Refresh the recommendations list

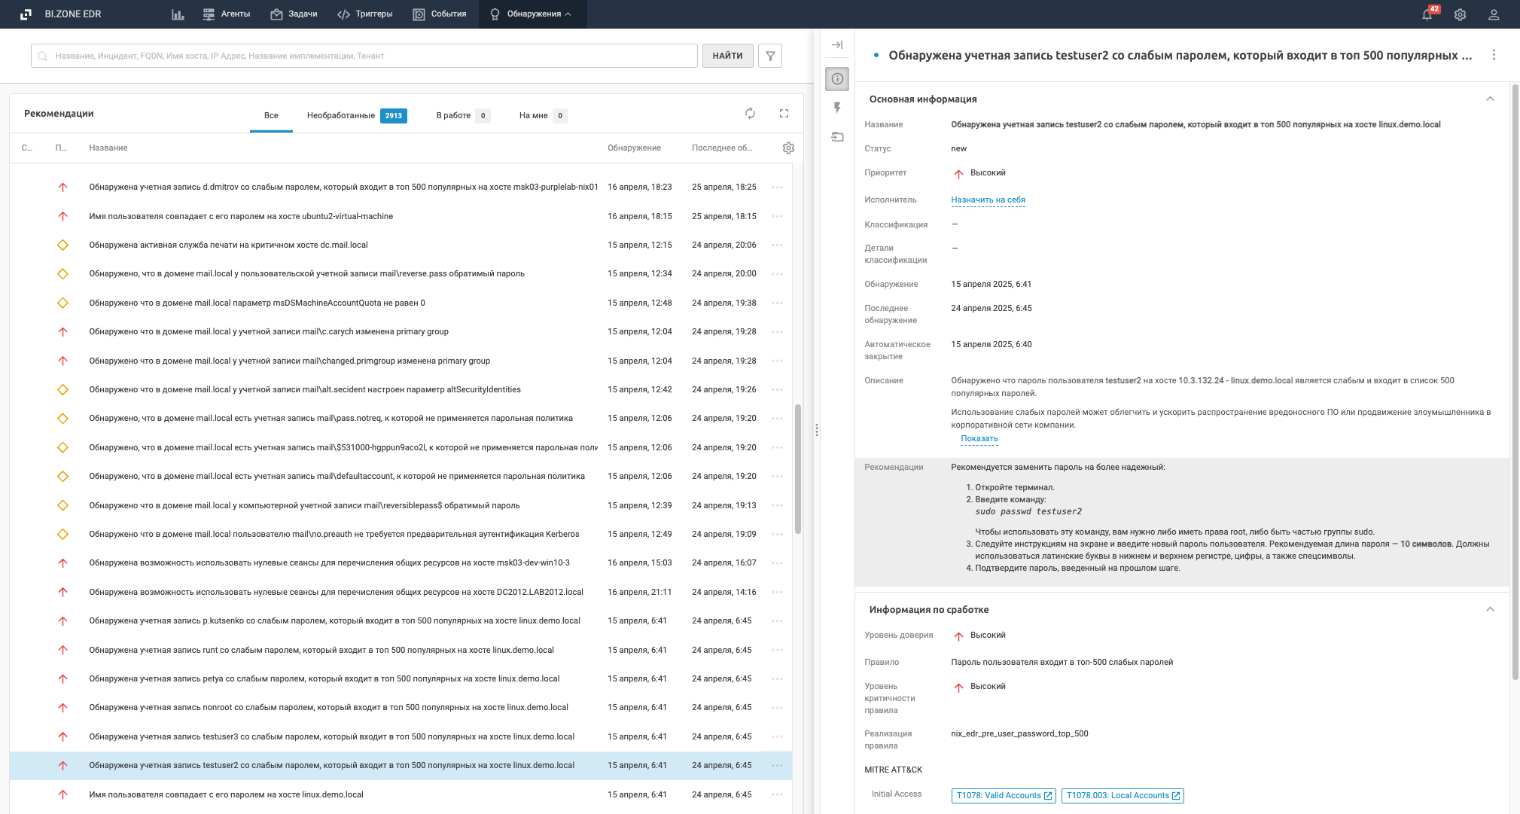click(750, 113)
